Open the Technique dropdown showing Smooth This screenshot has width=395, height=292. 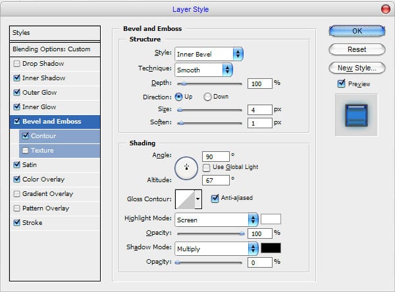tap(203, 69)
